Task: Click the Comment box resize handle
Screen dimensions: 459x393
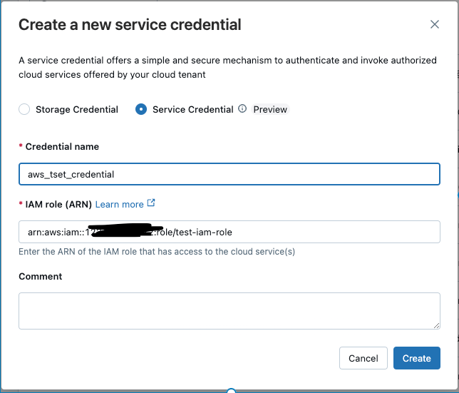Action: pyautogui.click(x=435, y=325)
